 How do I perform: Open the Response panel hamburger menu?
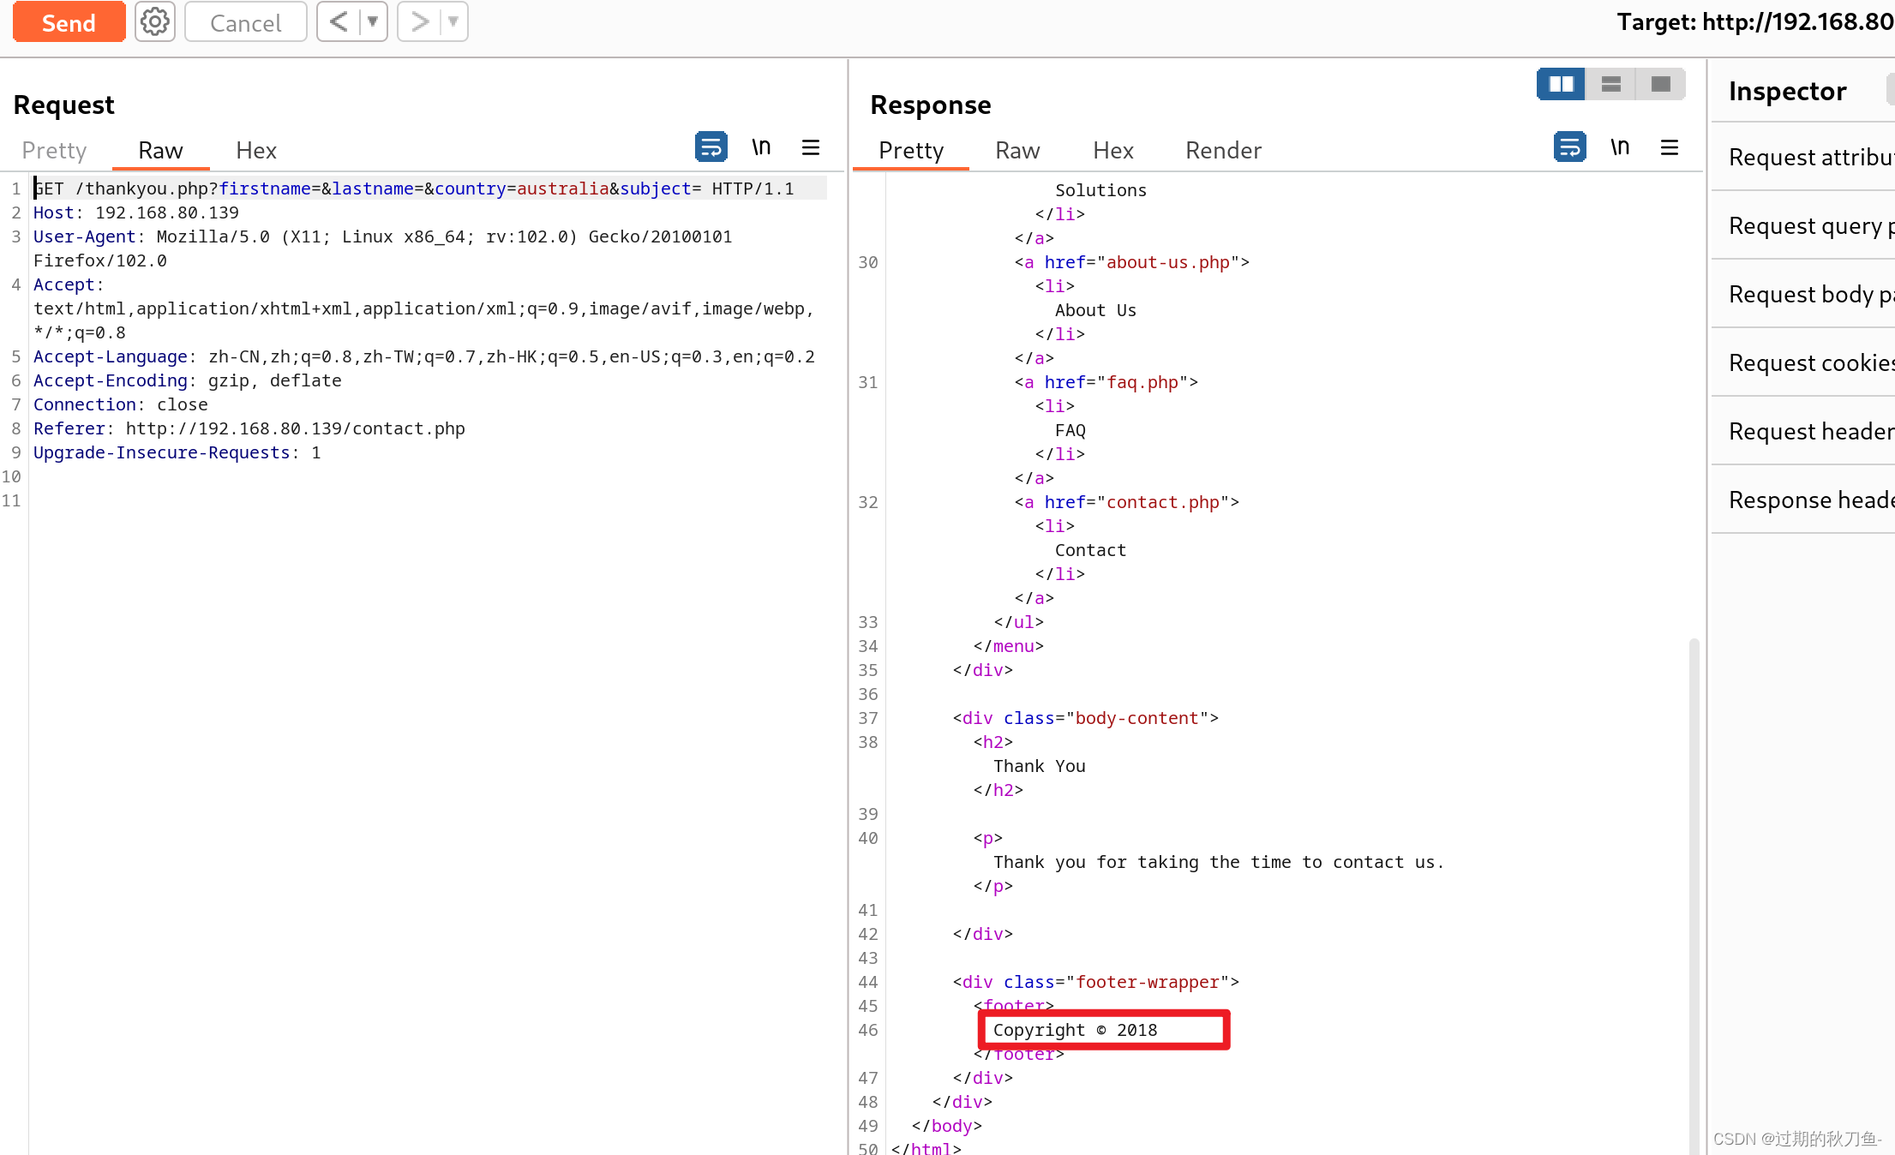click(1669, 147)
